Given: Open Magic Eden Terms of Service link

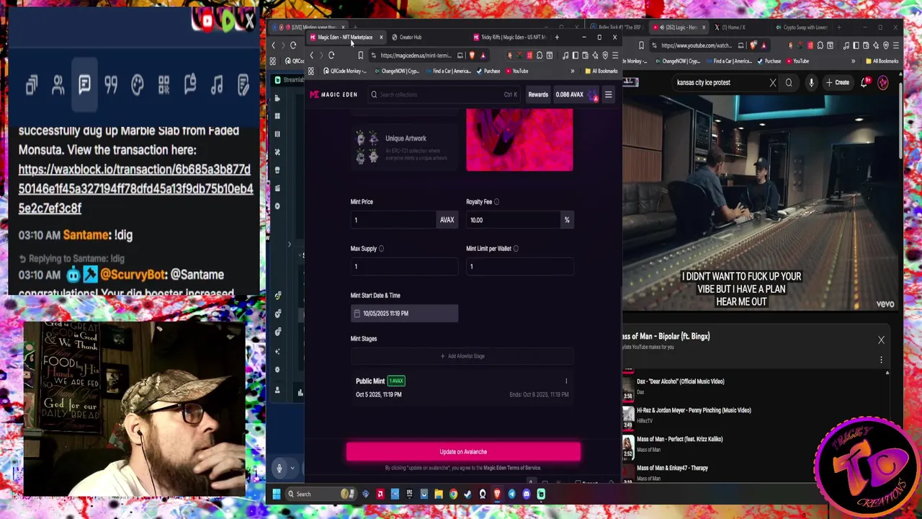Looking at the screenshot, I should 511,468.
